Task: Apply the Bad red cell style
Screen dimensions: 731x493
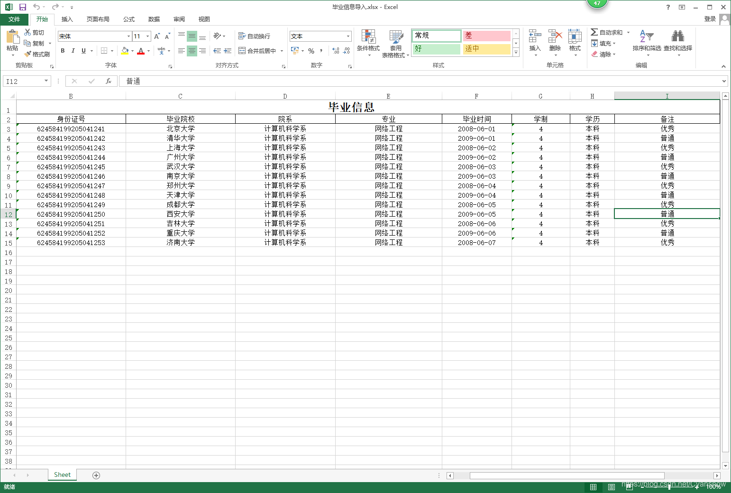Action: click(x=486, y=36)
